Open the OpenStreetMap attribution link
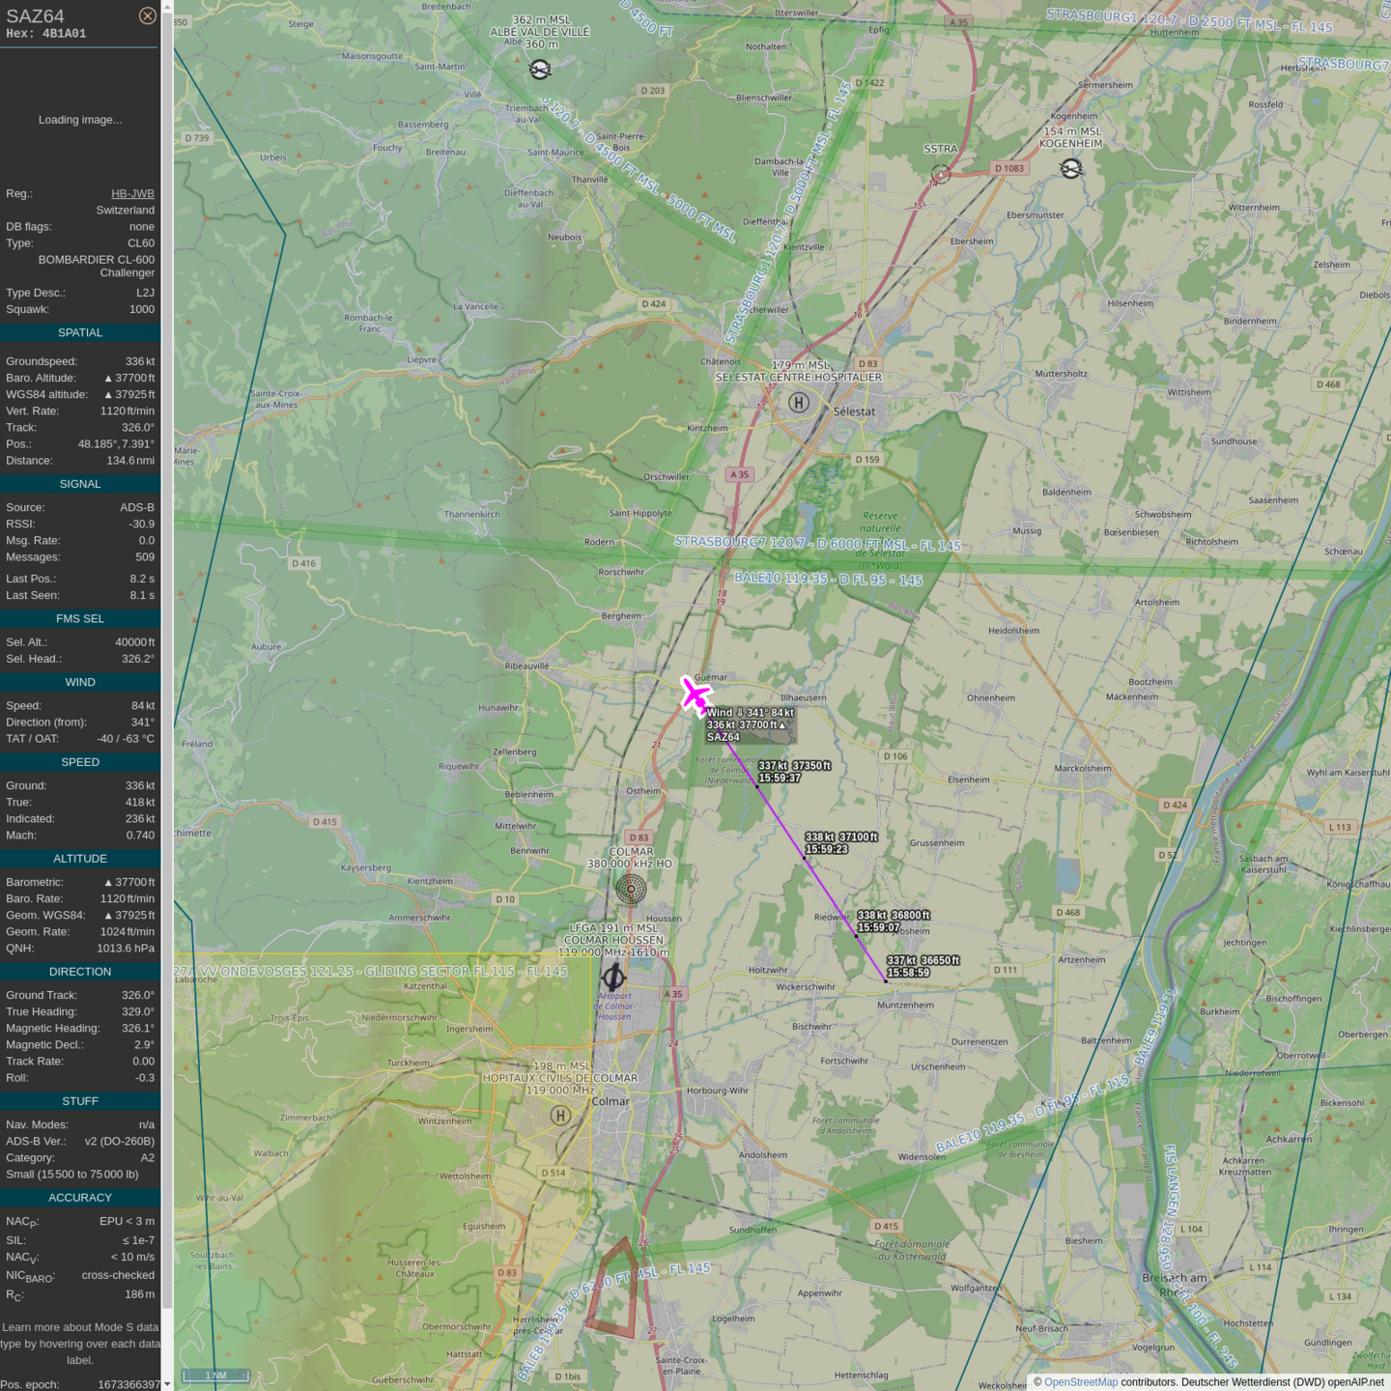1391x1391 pixels. point(1080,1382)
